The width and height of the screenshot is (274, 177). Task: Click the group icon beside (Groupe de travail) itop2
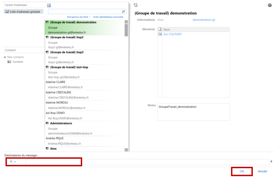47,37
